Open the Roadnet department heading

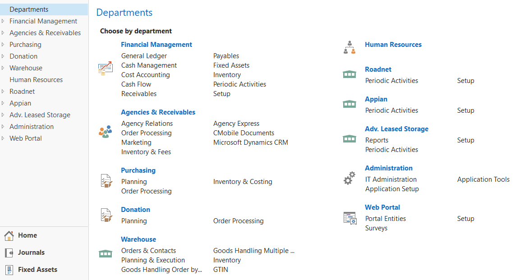378,69
